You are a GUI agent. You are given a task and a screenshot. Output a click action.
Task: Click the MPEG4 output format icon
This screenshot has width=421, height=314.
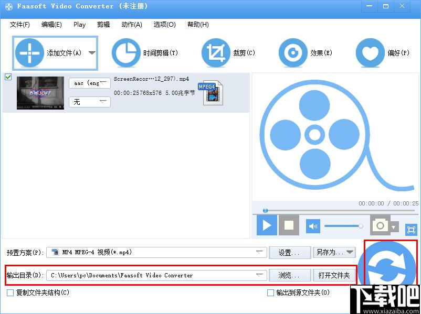click(x=211, y=93)
